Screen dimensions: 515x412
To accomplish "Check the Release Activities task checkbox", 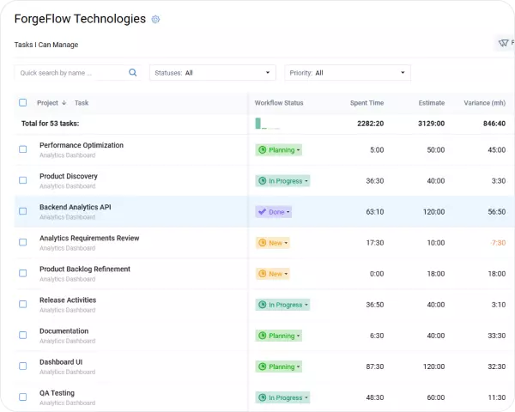I will click(x=22, y=304).
